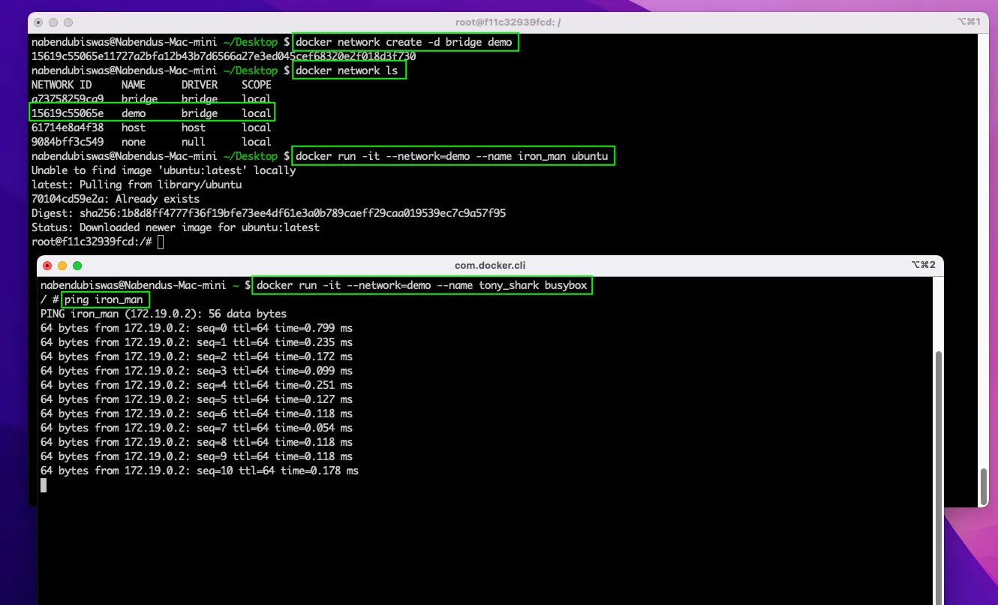Click the ping reply line seq=3
Image resolution: width=998 pixels, height=605 pixels.
tap(197, 371)
